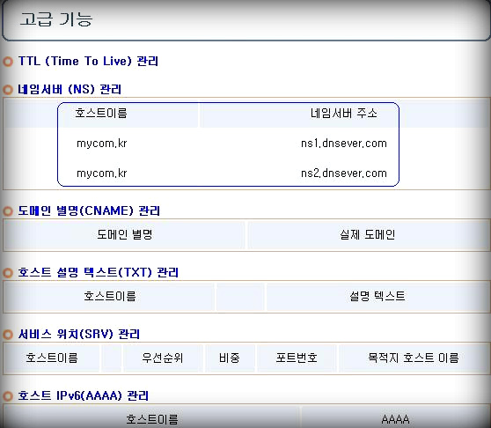Click 실제 도메인 column header
This screenshot has height=428, width=491.
coord(367,234)
